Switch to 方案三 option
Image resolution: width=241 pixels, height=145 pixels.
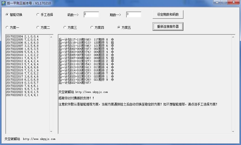[65, 27]
